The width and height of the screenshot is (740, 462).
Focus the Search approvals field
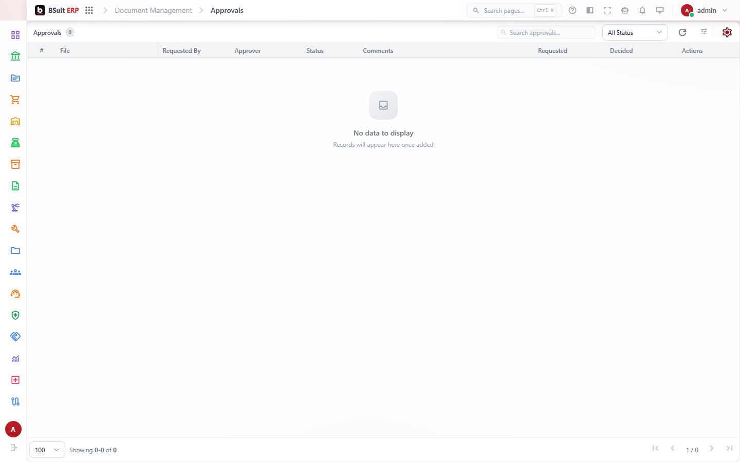click(546, 32)
